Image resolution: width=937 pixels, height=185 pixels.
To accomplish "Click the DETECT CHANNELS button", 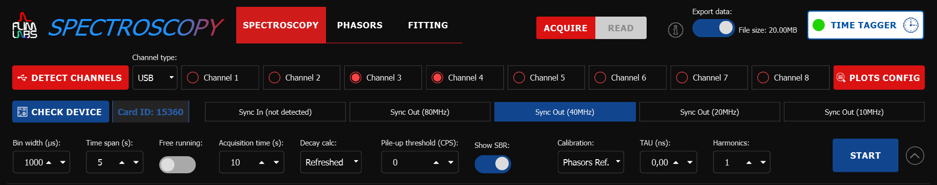I will click(x=70, y=78).
